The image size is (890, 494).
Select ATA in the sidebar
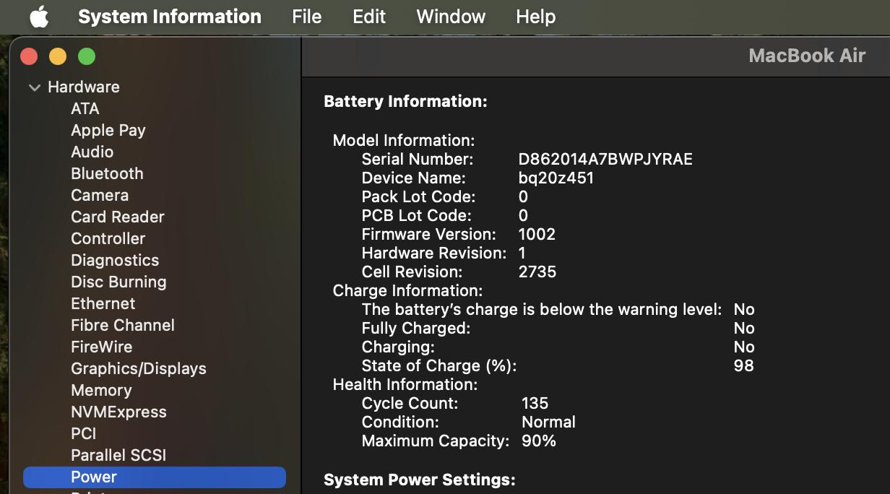pyautogui.click(x=85, y=108)
